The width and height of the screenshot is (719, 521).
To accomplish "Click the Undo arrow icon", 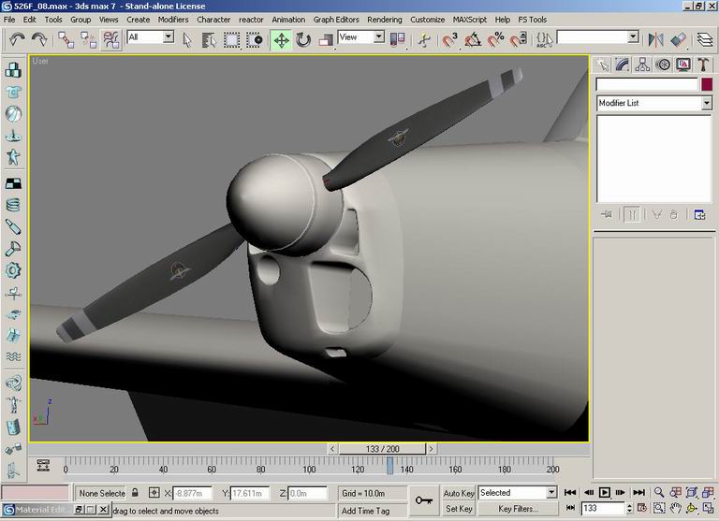I will [17, 39].
